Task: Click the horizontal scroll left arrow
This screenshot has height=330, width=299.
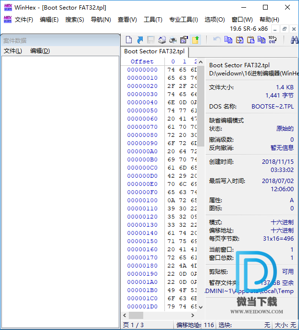Action: click(x=125, y=315)
